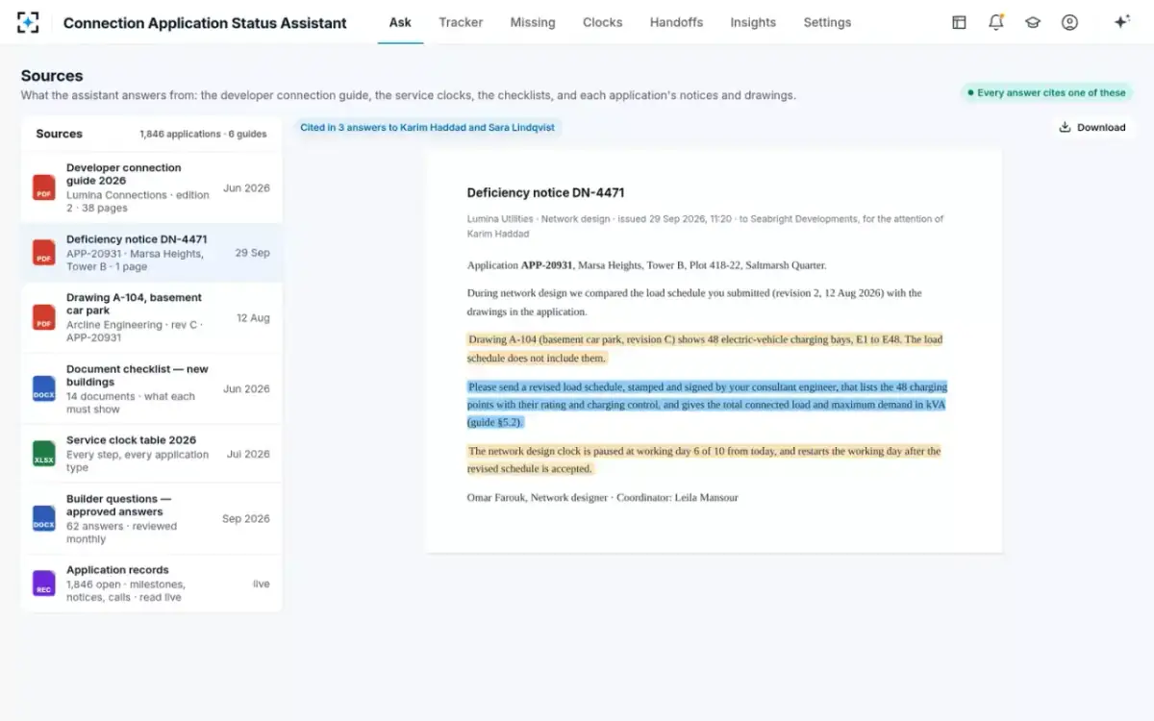Switch to Insights tab
The height and width of the screenshot is (721, 1154).
pos(753,22)
